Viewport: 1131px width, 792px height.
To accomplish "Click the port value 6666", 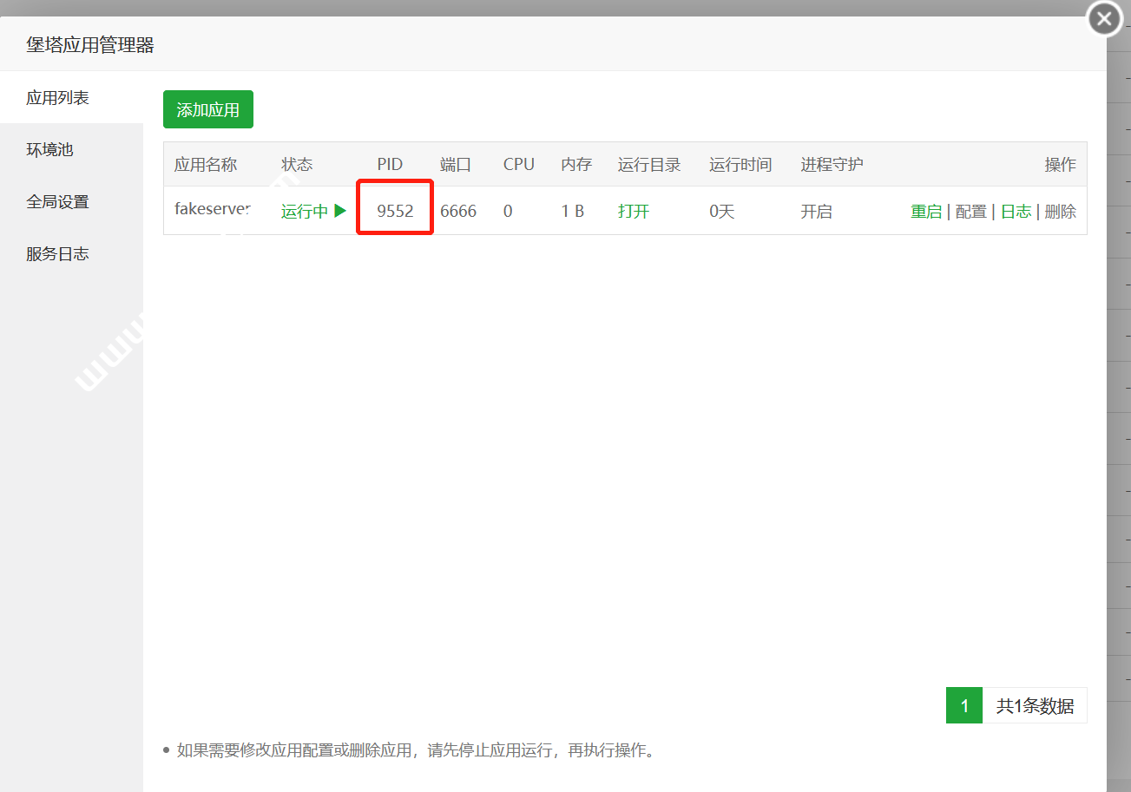I will tap(458, 211).
